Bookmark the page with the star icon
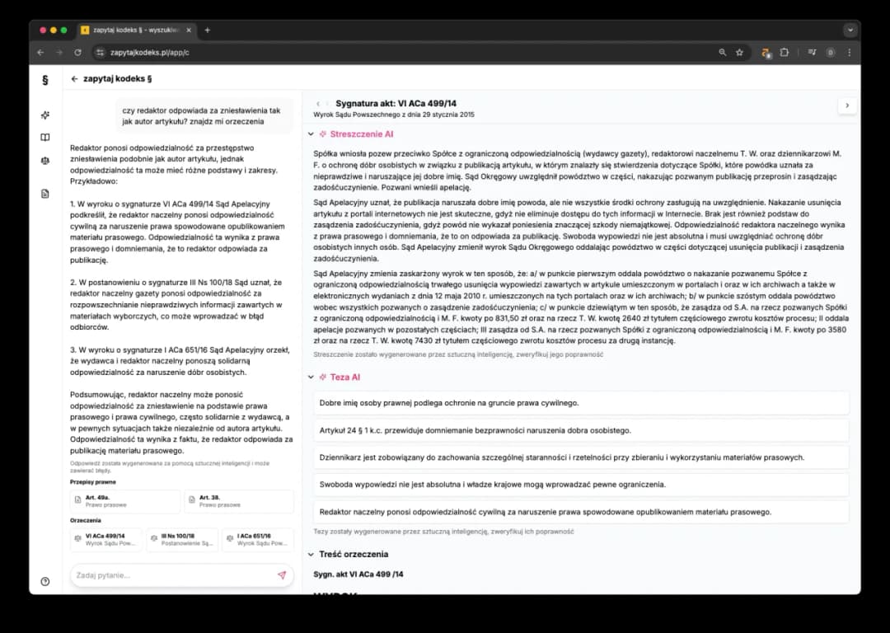Screen dimensions: 890x633 point(741,52)
